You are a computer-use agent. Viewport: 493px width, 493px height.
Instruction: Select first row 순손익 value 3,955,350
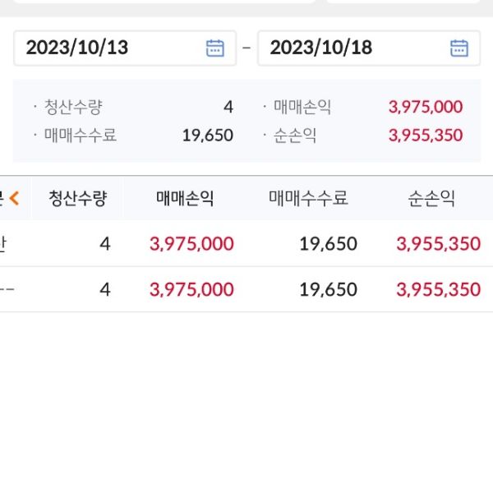438,243
